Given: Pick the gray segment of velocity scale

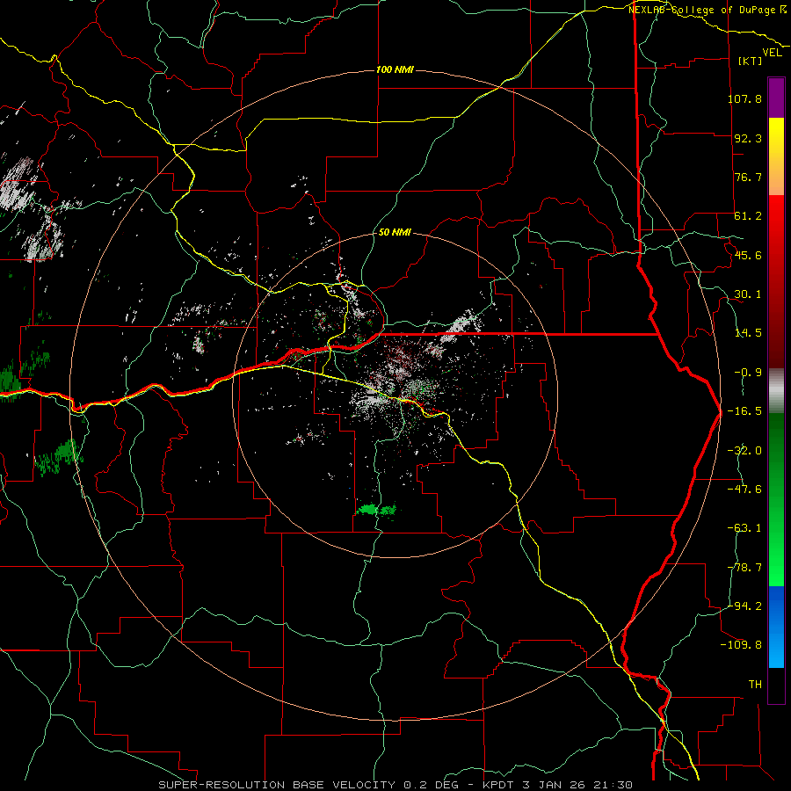Looking at the screenshot, I should click(x=776, y=390).
